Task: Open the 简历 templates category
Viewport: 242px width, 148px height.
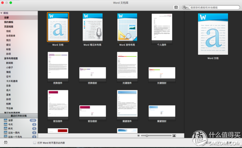Action: (x=8, y=40)
